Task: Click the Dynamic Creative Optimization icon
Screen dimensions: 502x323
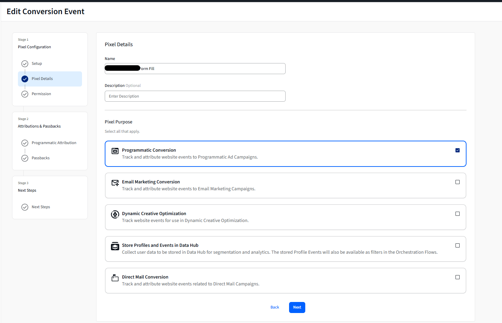Action: pos(115,214)
